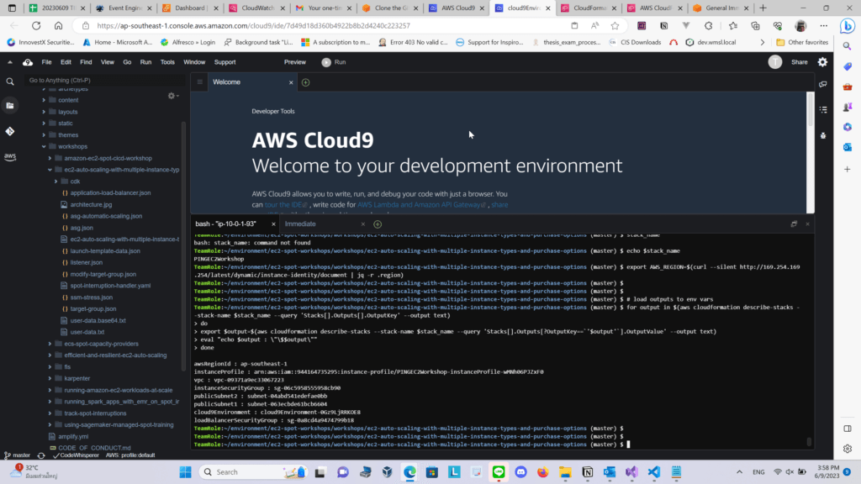Select the bash terminal tab
861x484 pixels.
pos(225,224)
